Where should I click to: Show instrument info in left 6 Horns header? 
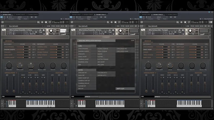point(44,30)
